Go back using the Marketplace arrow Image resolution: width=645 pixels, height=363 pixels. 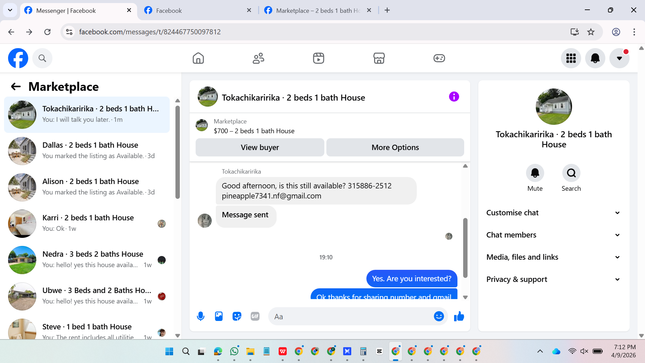(16, 87)
